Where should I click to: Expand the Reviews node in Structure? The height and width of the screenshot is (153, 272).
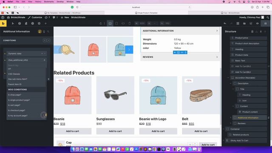[231, 123]
